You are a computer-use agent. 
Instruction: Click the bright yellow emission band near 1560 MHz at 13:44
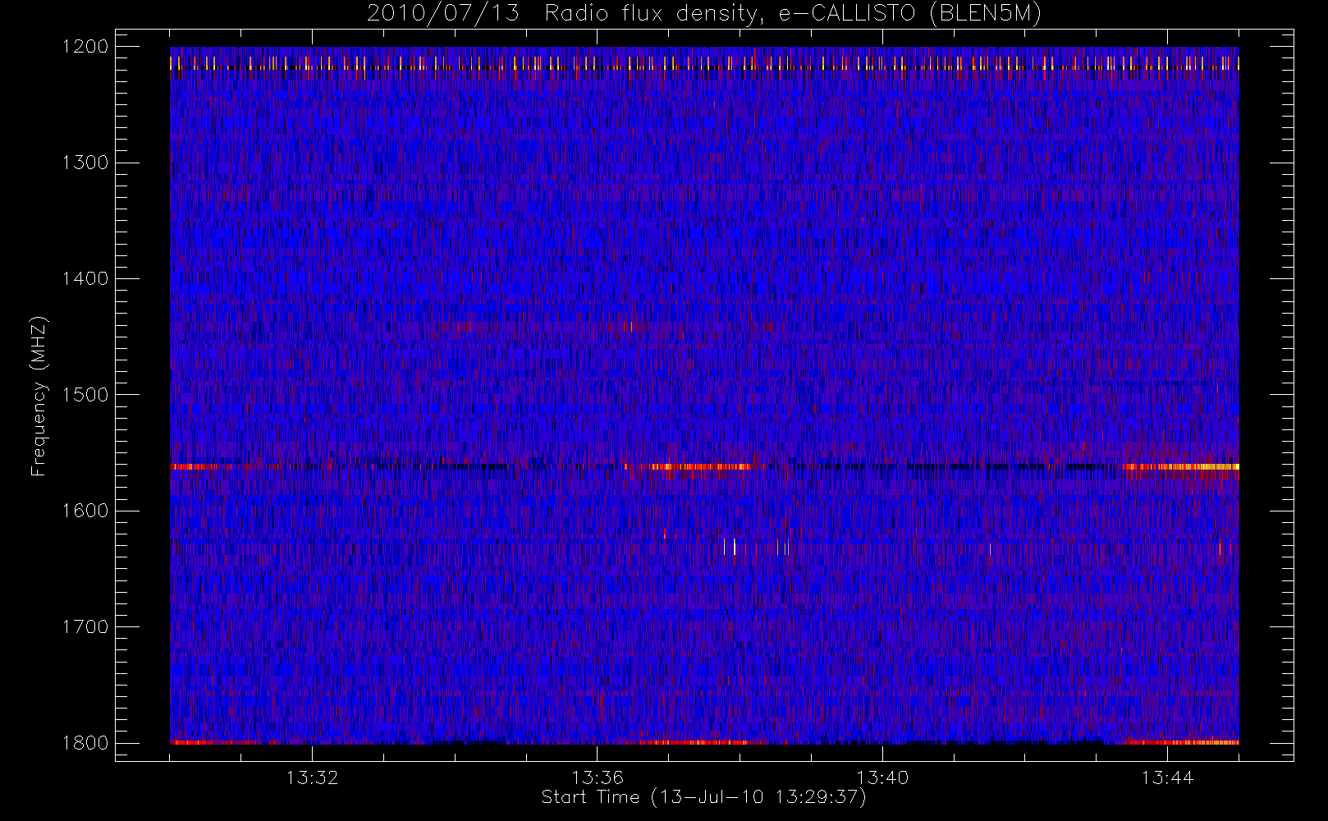point(1180,466)
